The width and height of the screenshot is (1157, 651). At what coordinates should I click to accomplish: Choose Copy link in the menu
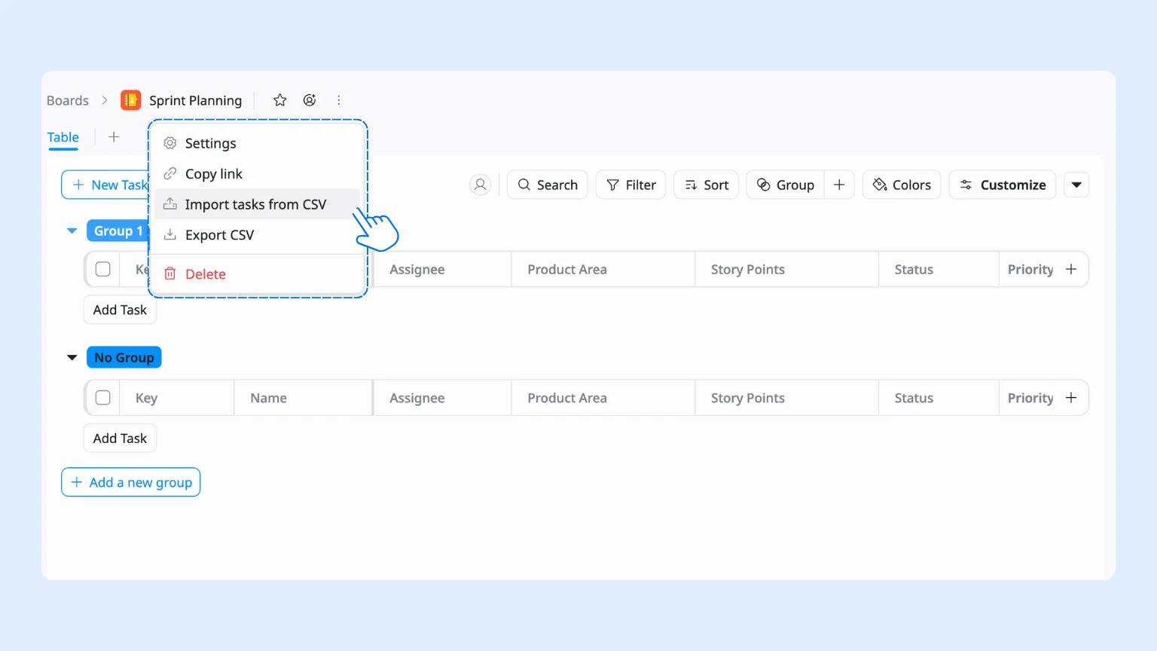(x=257, y=174)
